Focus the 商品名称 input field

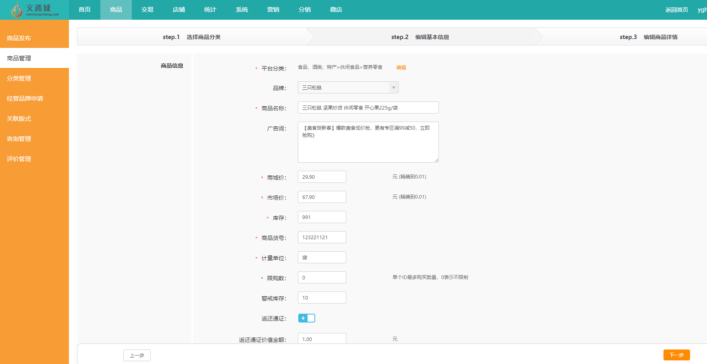click(368, 108)
